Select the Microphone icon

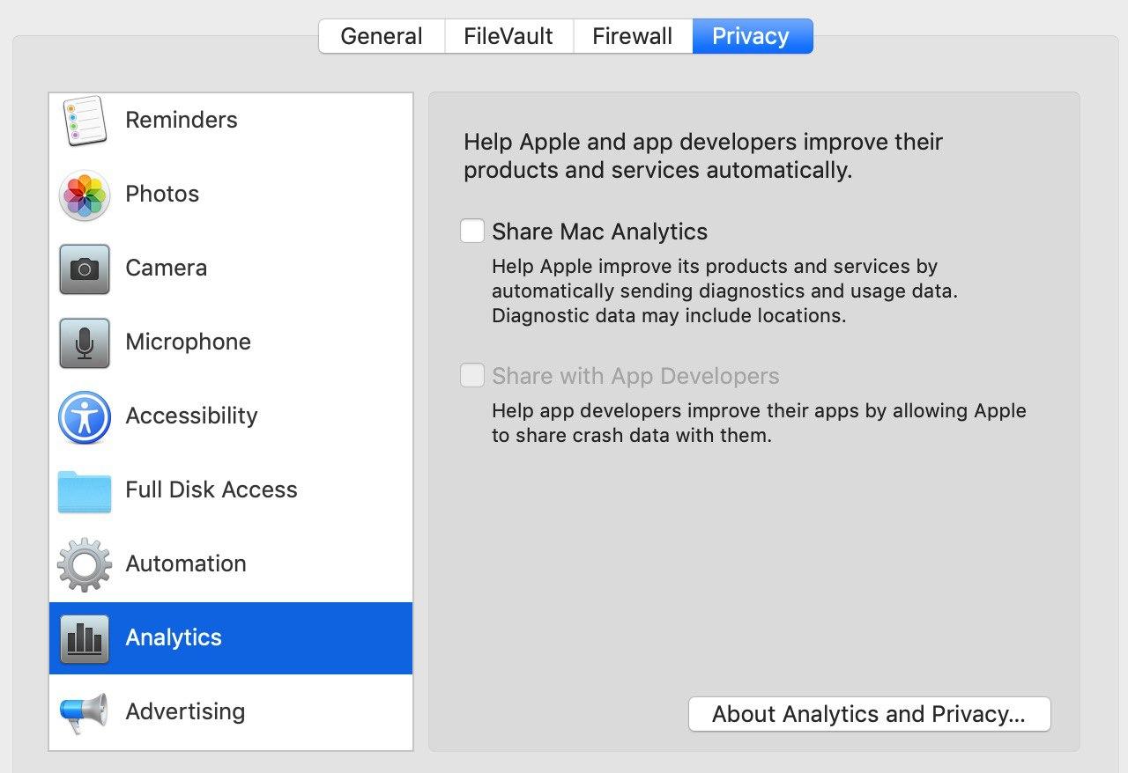[x=85, y=343]
